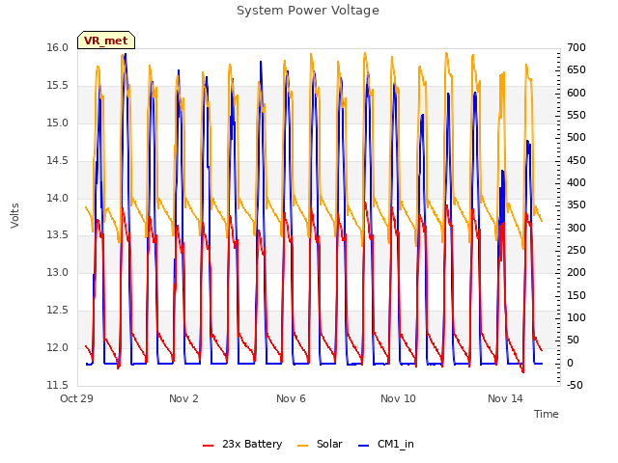Click the Nov 14 date tick label
This screenshot has width=618, height=463.
505,398
